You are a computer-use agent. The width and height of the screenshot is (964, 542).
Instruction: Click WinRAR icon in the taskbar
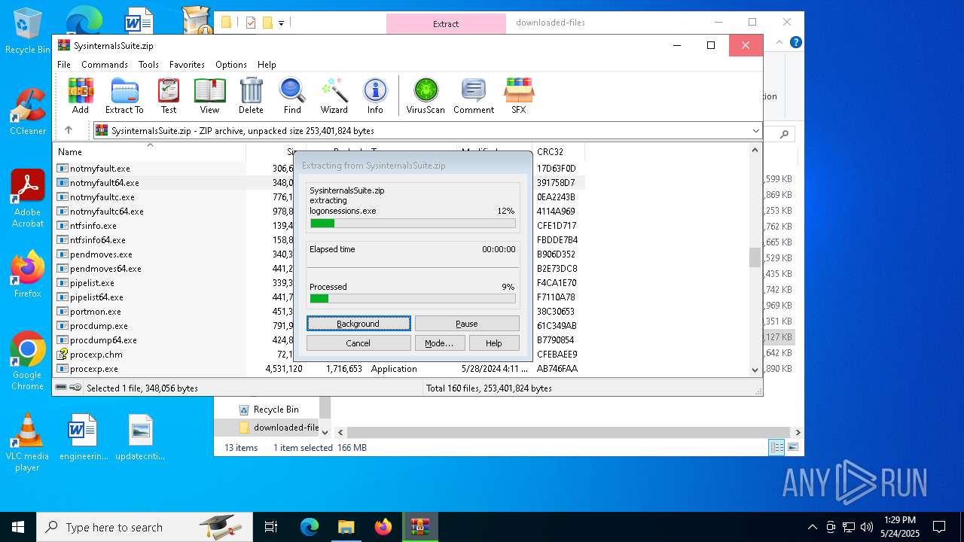pyautogui.click(x=420, y=527)
